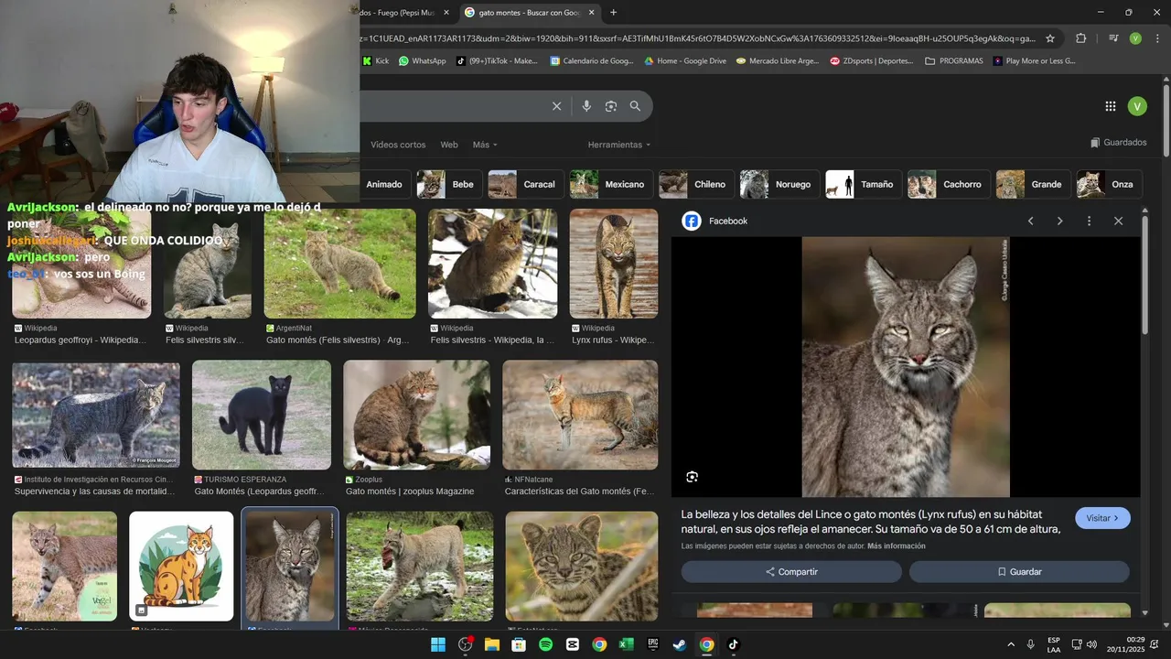1171x659 pixels.
Task: Open the Chrome extensions puzzle icon
Action: pyautogui.click(x=1080, y=38)
